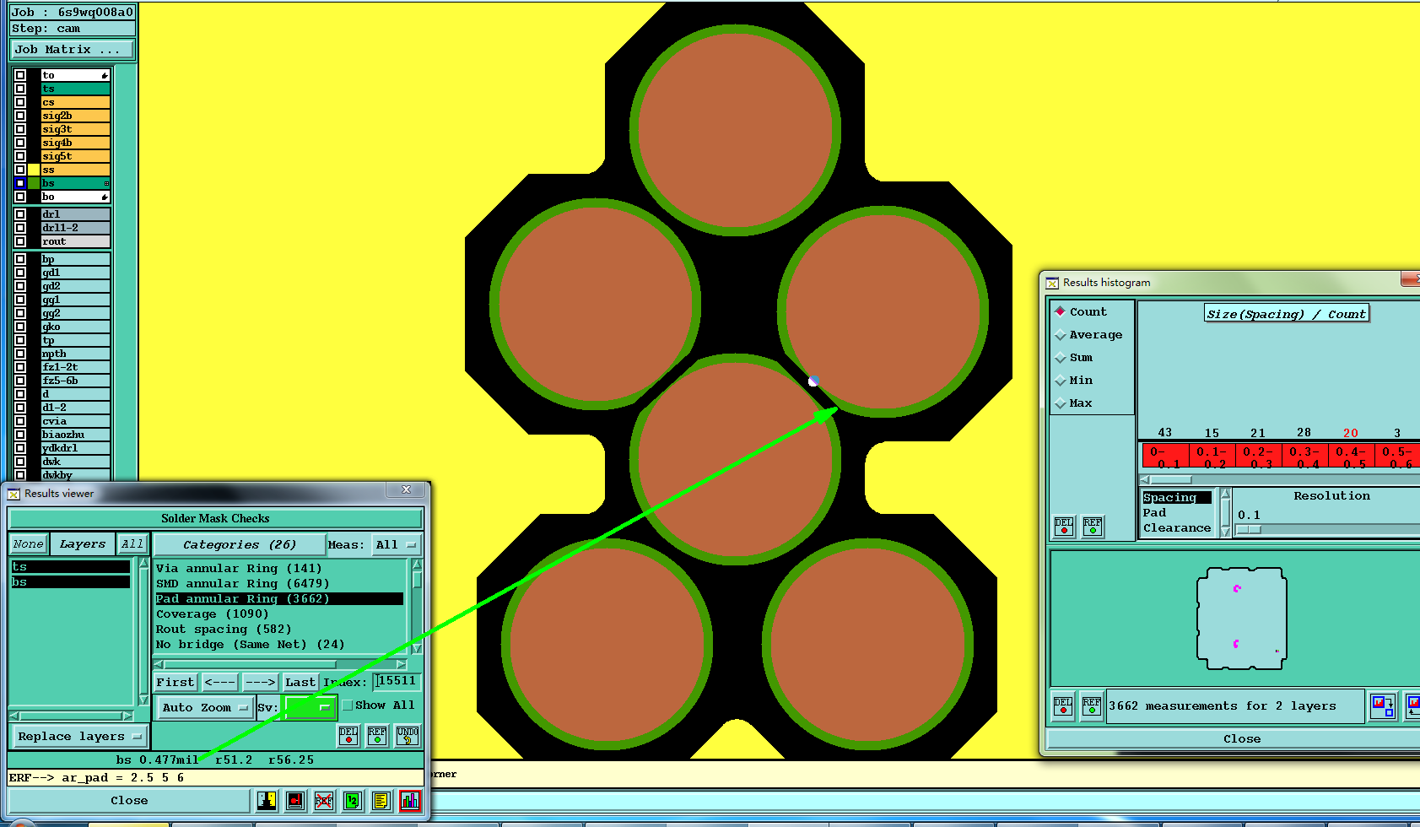1420x827 pixels.
Task: Select Pad annular Ring (3662) category
Action: [x=279, y=598]
